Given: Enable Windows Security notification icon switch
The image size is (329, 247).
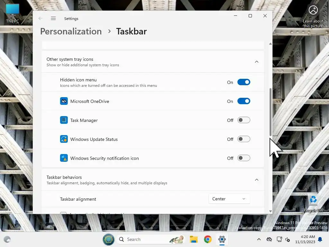Looking at the screenshot, I should pyautogui.click(x=244, y=158).
